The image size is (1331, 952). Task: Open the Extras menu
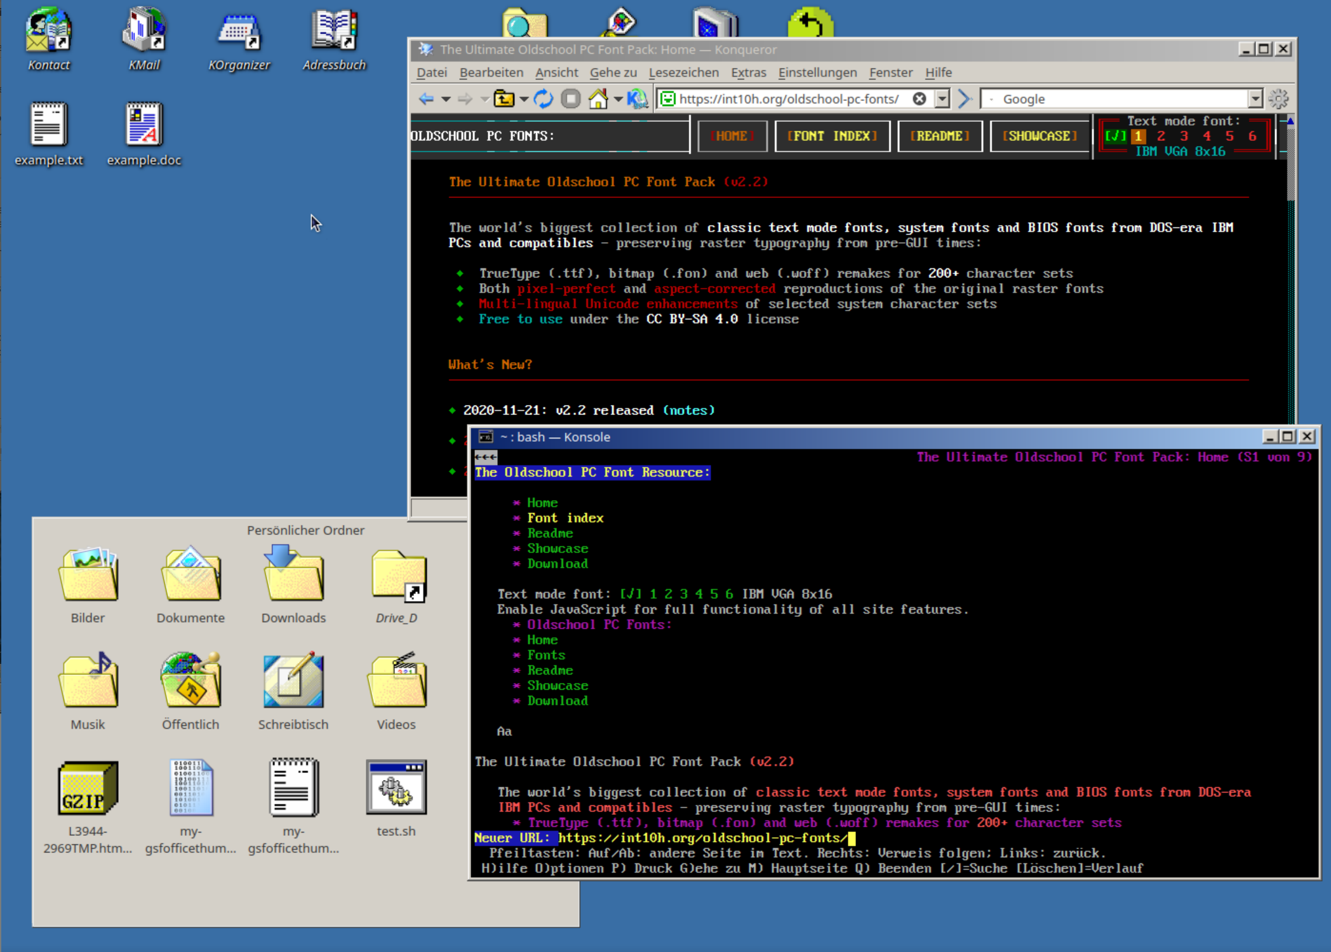pyautogui.click(x=748, y=72)
